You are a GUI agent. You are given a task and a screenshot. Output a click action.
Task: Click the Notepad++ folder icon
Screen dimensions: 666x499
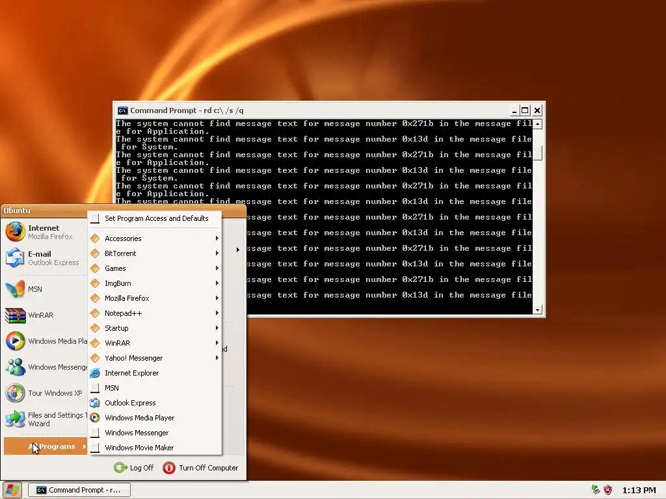95,313
